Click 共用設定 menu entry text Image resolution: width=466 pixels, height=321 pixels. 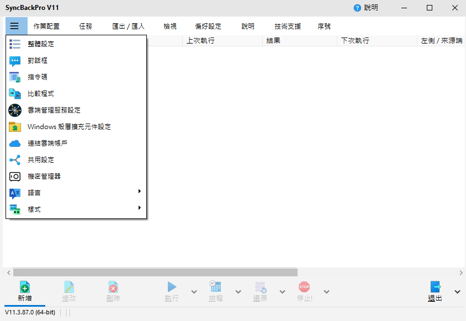(41, 160)
